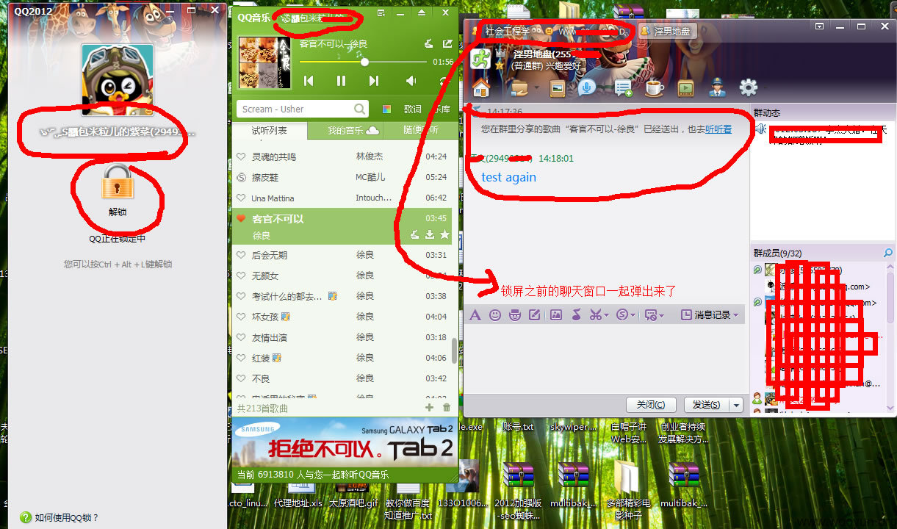Open the colorful skin swatch in QQ Music

[386, 109]
